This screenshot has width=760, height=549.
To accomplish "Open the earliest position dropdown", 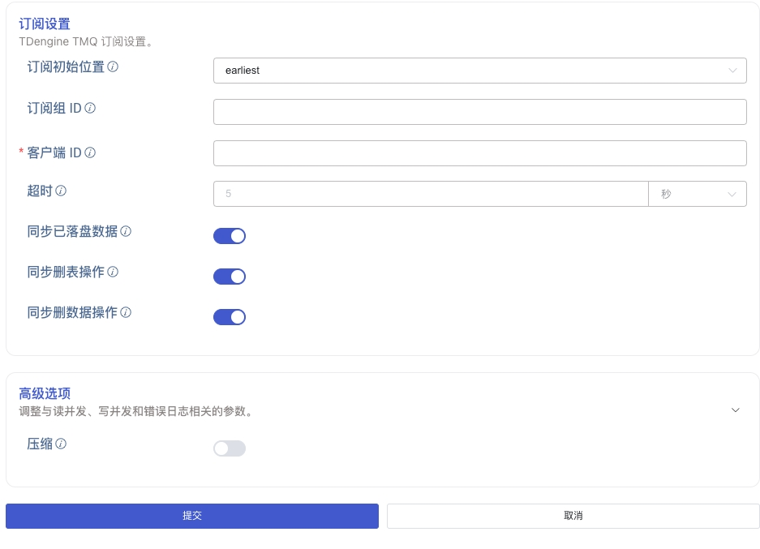I will (480, 71).
